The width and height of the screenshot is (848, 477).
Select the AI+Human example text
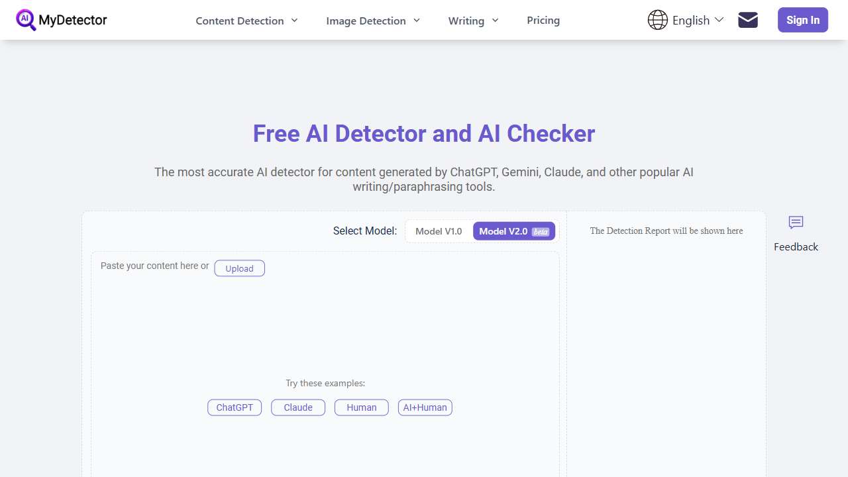tap(425, 407)
